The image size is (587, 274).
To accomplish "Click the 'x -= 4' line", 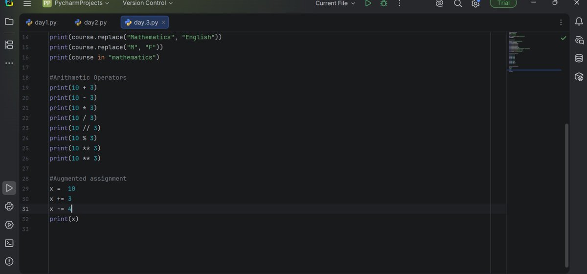I will tap(61, 209).
